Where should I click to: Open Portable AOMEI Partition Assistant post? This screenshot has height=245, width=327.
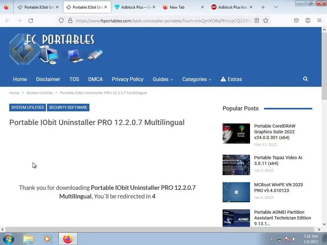[282, 218]
